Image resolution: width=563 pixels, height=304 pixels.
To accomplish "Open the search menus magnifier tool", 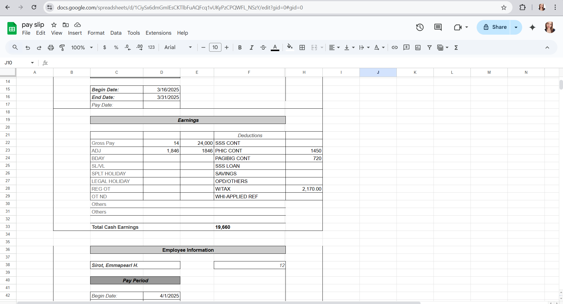I will click(15, 47).
